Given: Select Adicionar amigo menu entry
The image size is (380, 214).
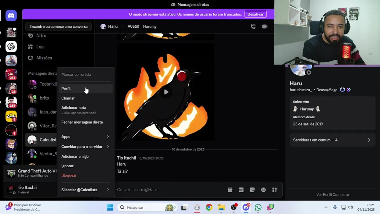Looking at the screenshot, I should (85, 156).
